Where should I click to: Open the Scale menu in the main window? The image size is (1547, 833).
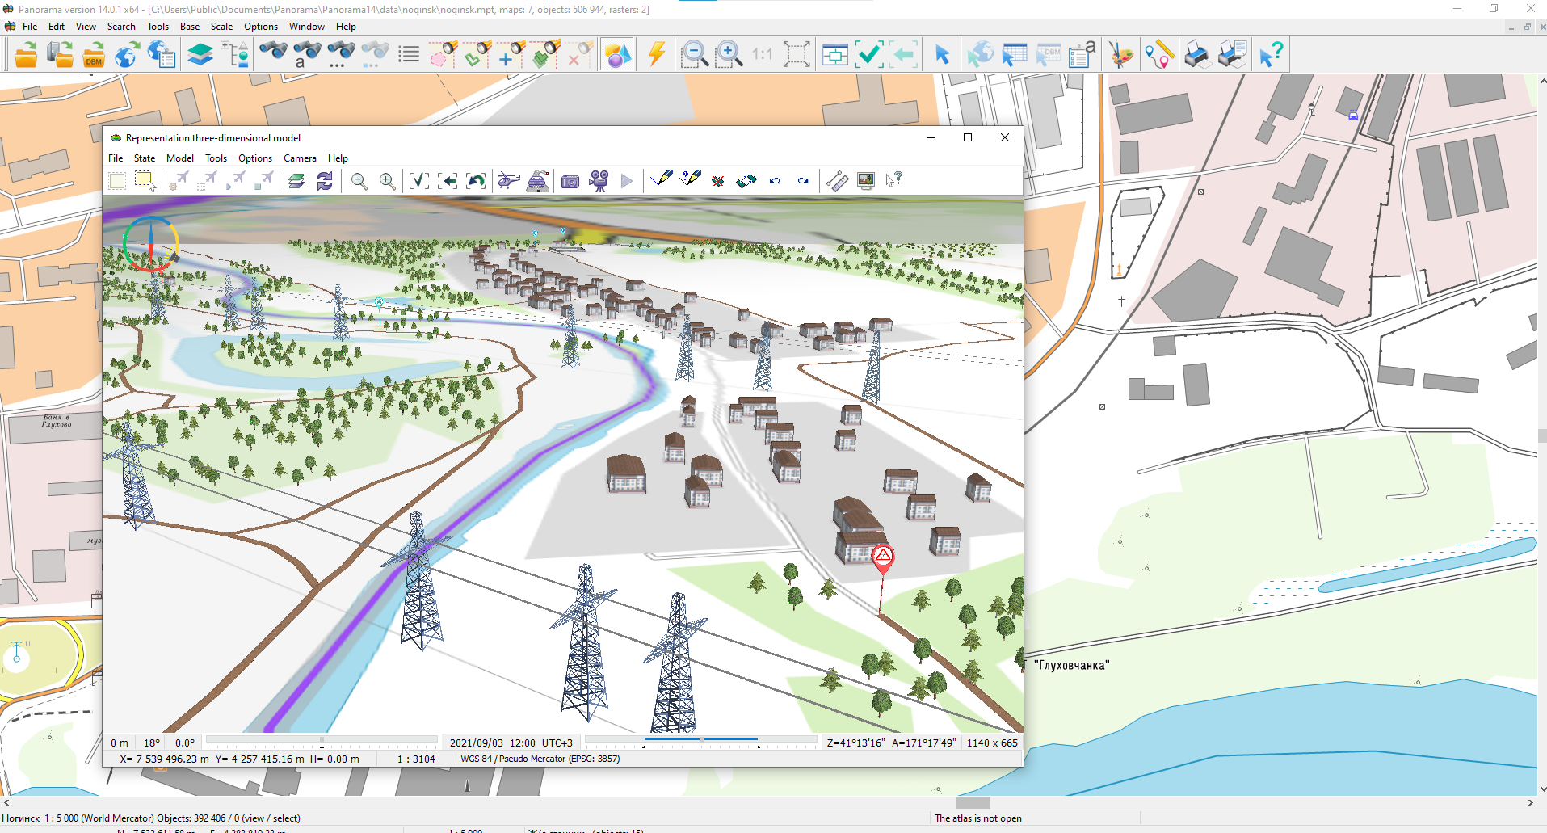pyautogui.click(x=221, y=26)
